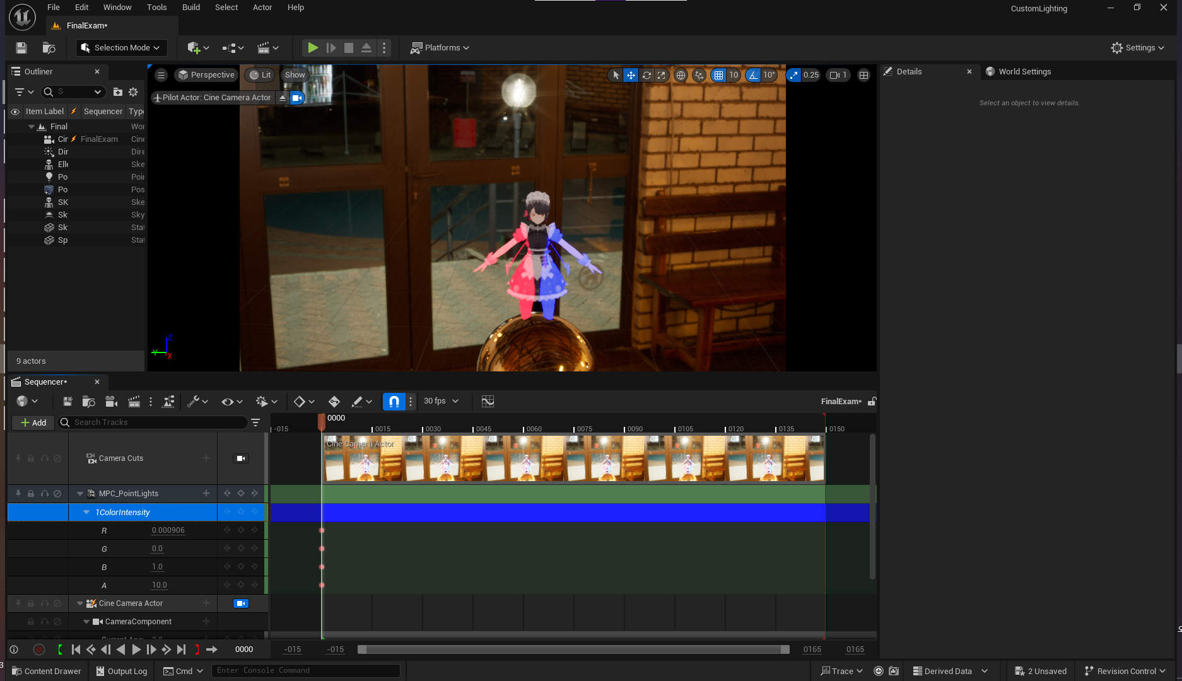Open the Blueprints toolbar dropdown
The width and height of the screenshot is (1182, 681).
pos(233,48)
